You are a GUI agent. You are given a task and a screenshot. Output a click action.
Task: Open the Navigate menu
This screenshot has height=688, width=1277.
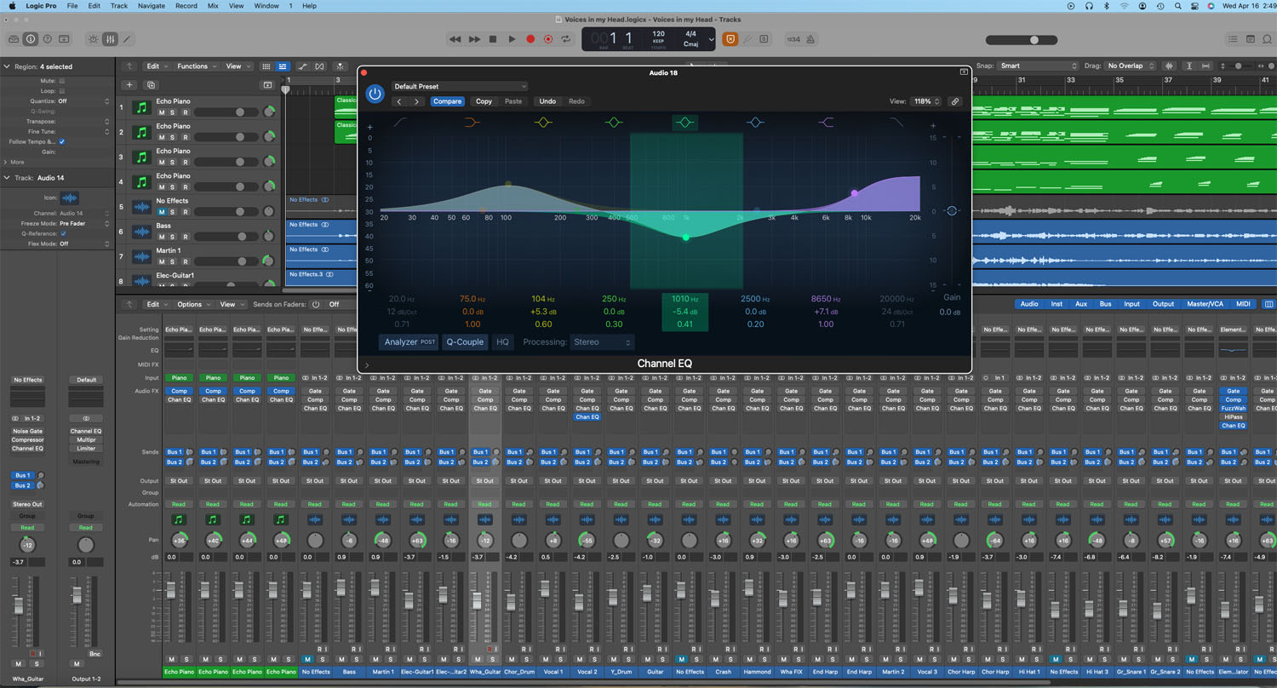point(152,6)
